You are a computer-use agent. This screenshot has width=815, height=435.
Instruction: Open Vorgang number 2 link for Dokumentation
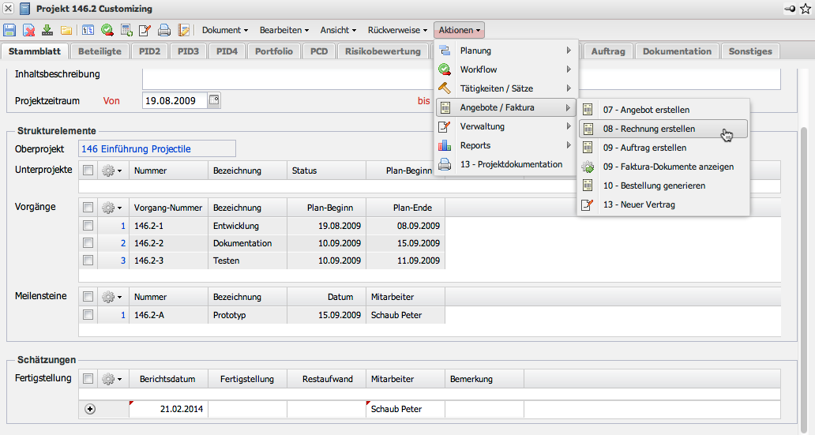(x=122, y=243)
